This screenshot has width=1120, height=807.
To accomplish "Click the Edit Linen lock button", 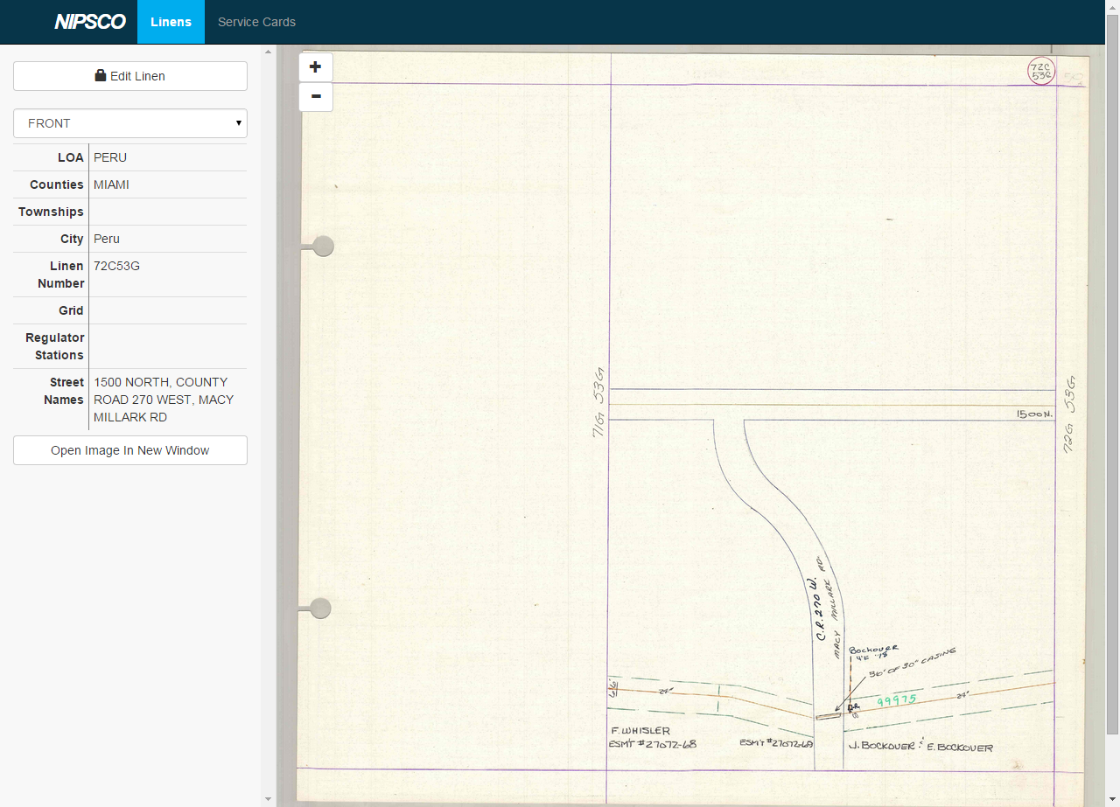I will [130, 76].
